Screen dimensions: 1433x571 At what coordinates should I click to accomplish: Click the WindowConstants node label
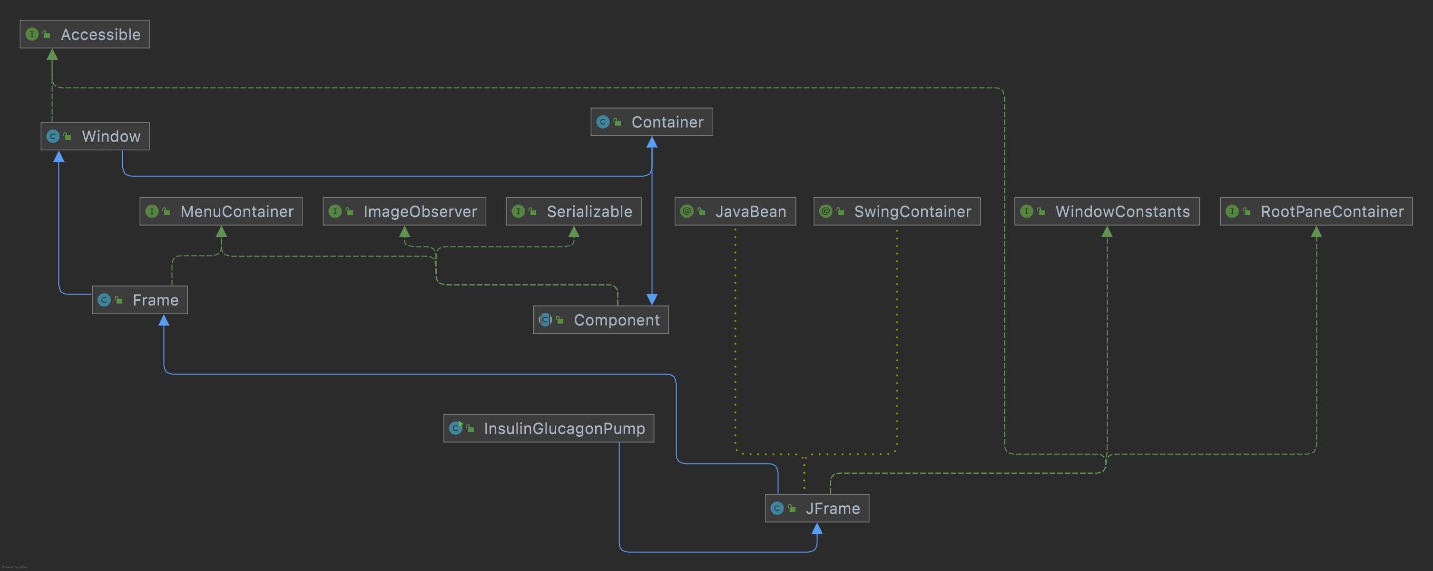point(1123,211)
